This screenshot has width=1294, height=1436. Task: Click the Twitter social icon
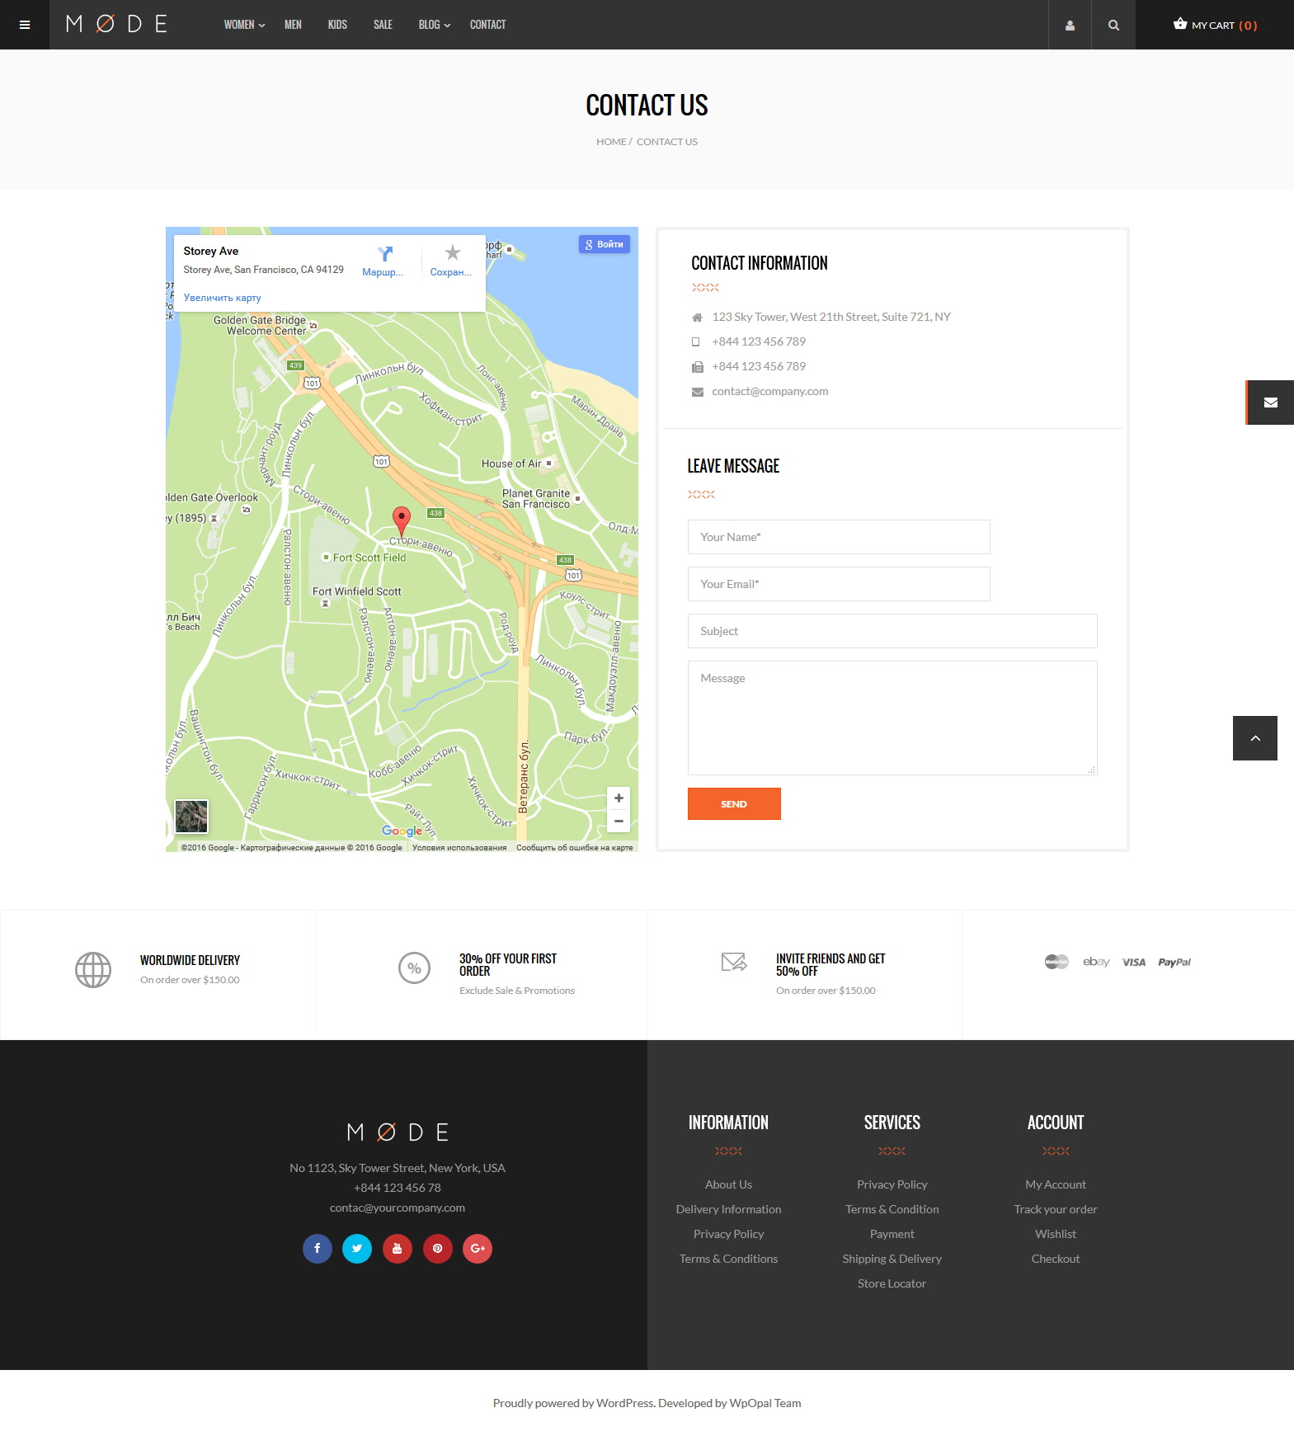coord(357,1248)
